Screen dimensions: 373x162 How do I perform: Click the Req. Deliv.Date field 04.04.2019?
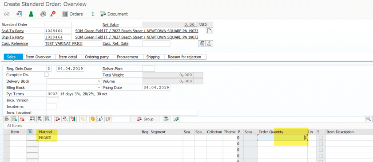click(x=71, y=69)
